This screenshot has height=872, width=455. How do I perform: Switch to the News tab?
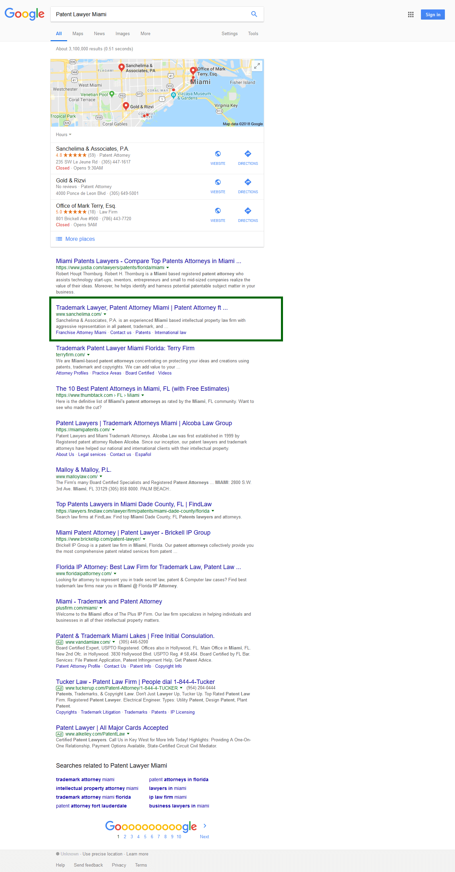coord(99,34)
